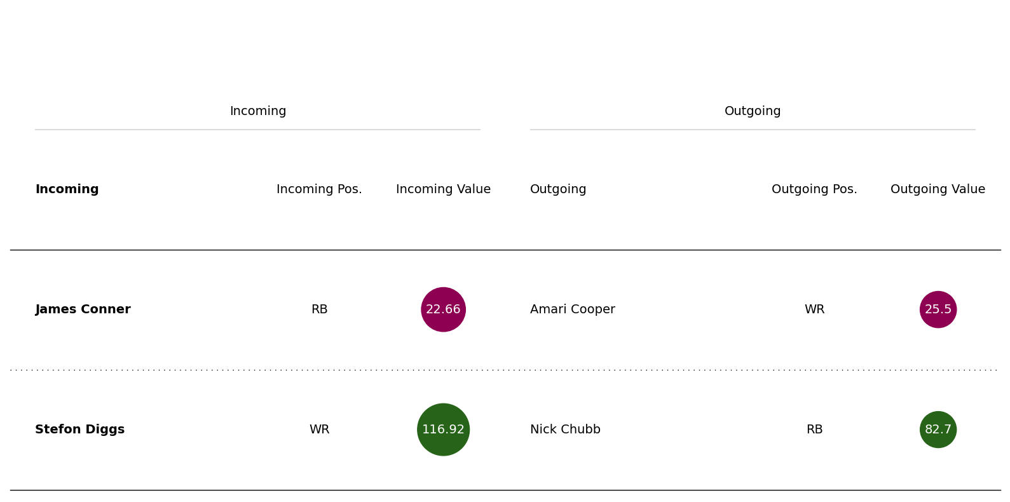This screenshot has height=502, width=1010.
Task: Click the Outgoing spanner heading above the line
Action: coord(752,111)
